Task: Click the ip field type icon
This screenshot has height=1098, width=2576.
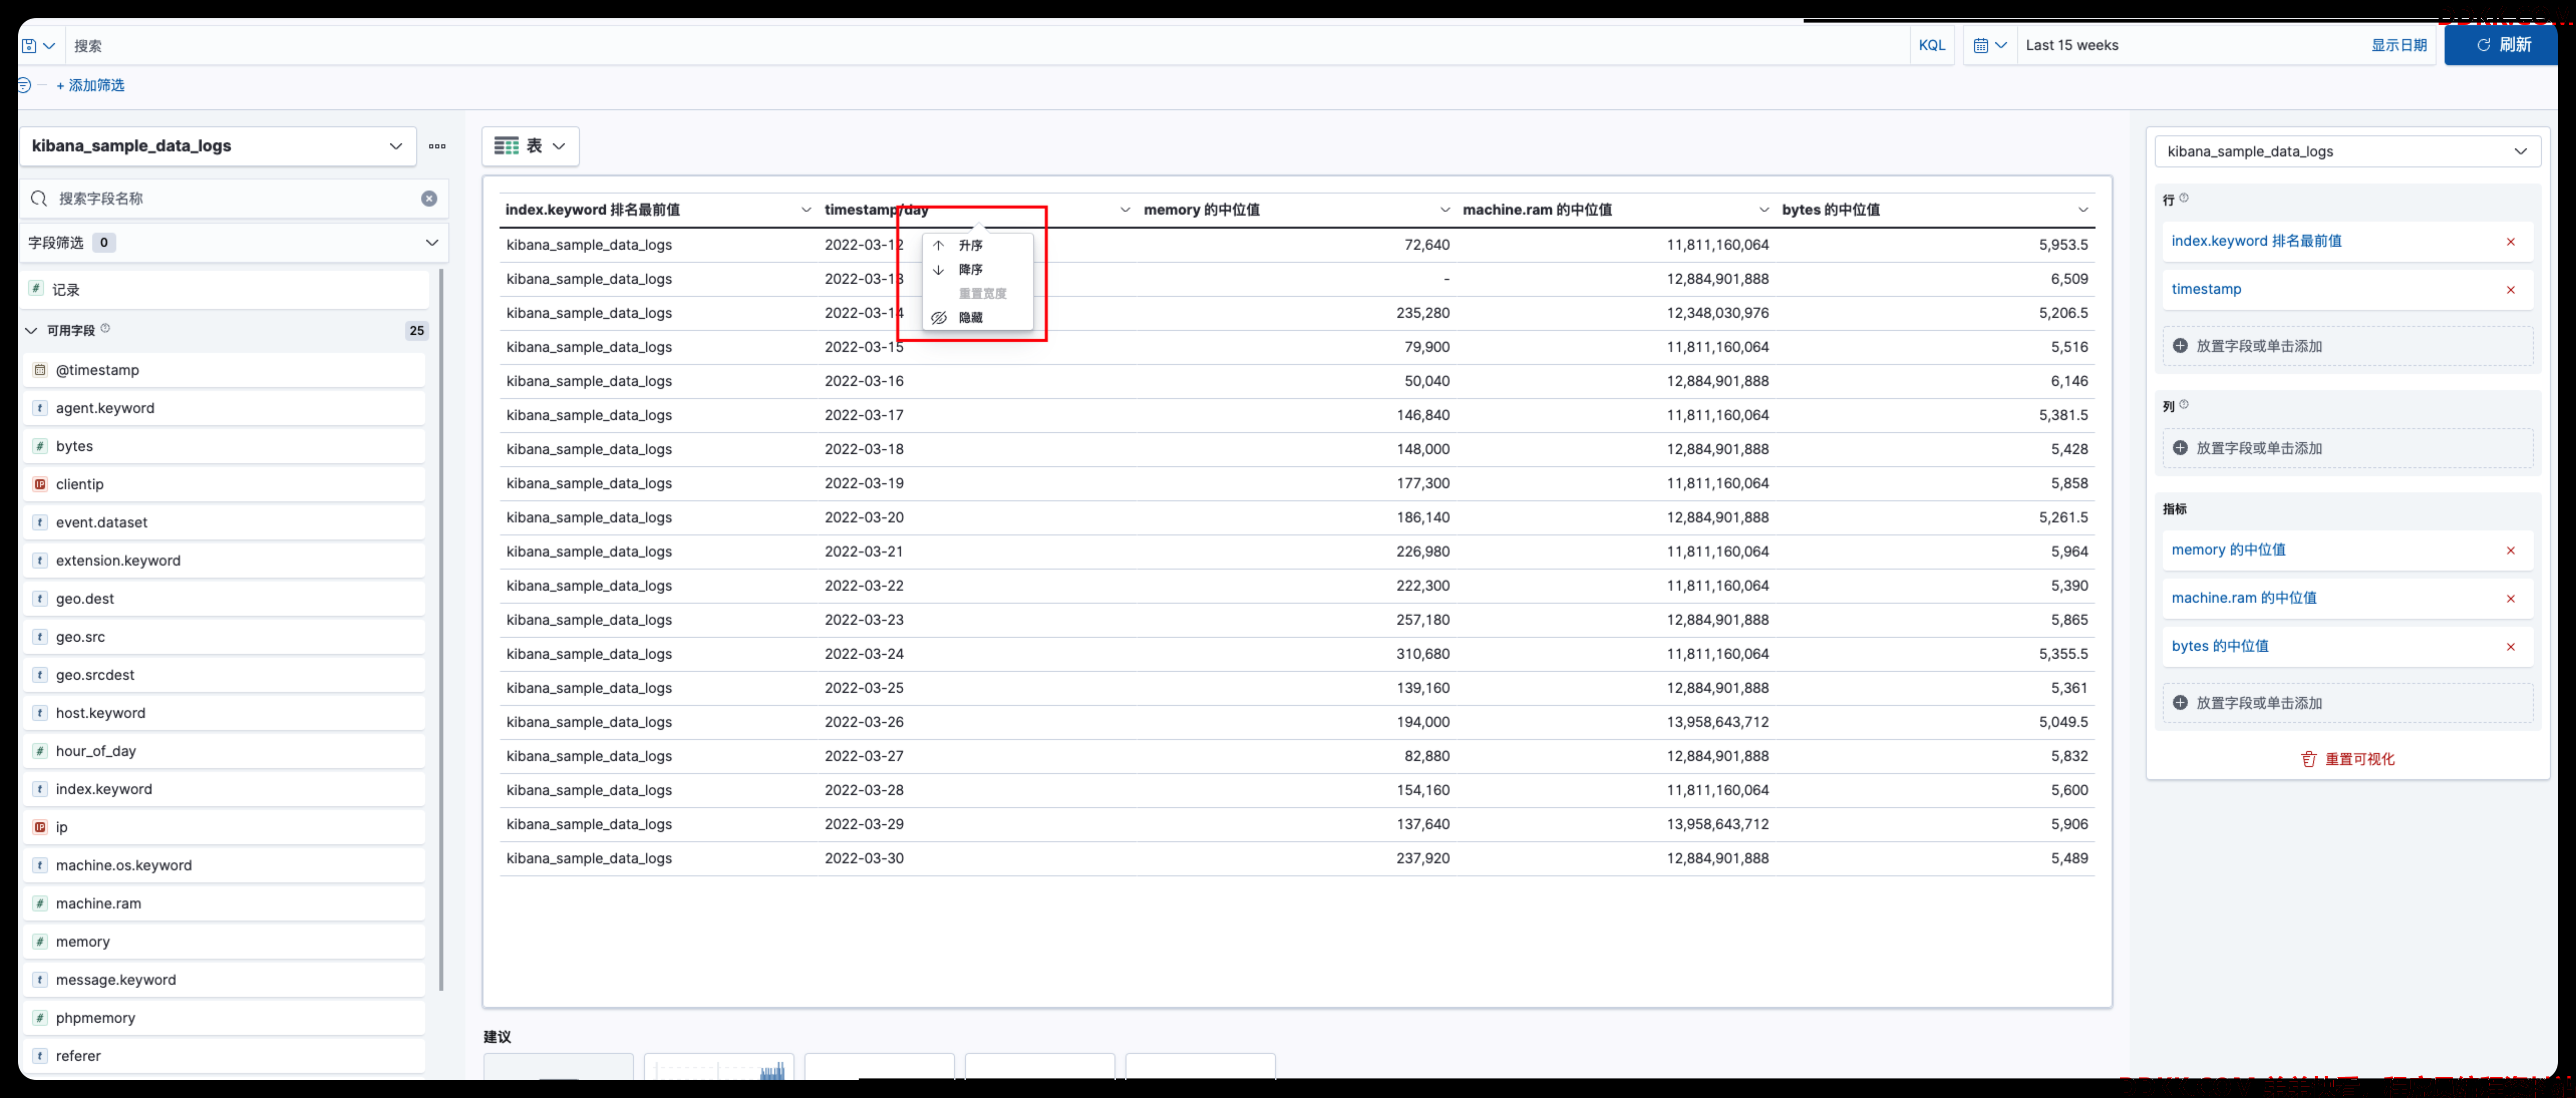Action: (40, 827)
